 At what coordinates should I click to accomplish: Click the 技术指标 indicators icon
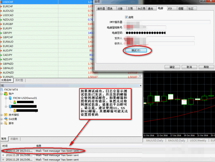point(6,115)
